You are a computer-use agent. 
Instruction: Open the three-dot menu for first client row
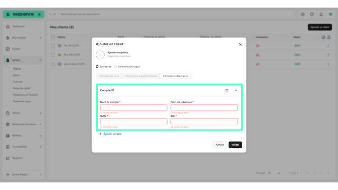(328, 46)
